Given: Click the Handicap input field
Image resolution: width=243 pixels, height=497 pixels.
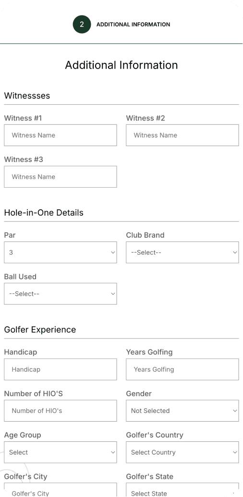Looking at the screenshot, I should click(60, 369).
